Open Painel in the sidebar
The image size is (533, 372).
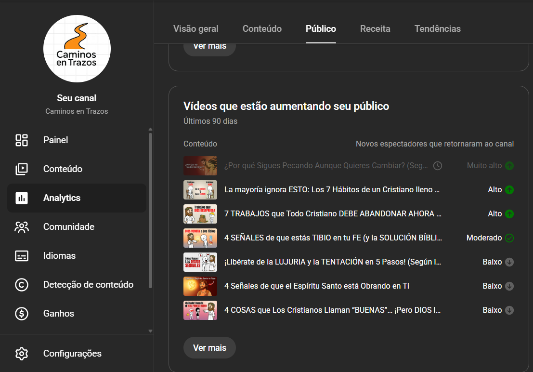77,140
